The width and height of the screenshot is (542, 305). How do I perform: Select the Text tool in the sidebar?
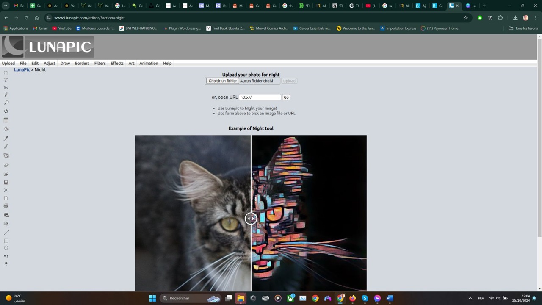click(x=6, y=80)
